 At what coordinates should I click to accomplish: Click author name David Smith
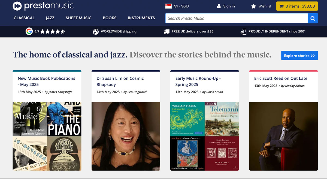tap(214, 92)
